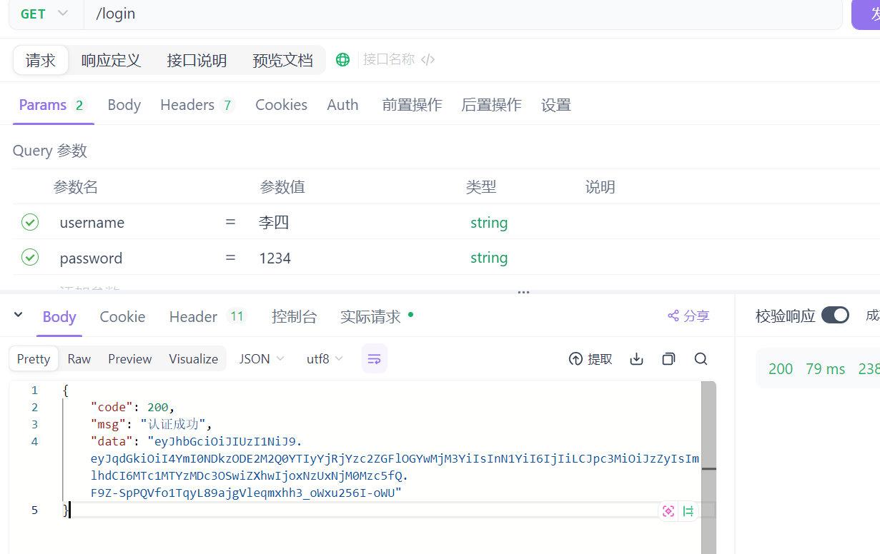Uncheck the password parameter checkbox
Viewport: 880px width, 554px height.
pyautogui.click(x=29, y=257)
